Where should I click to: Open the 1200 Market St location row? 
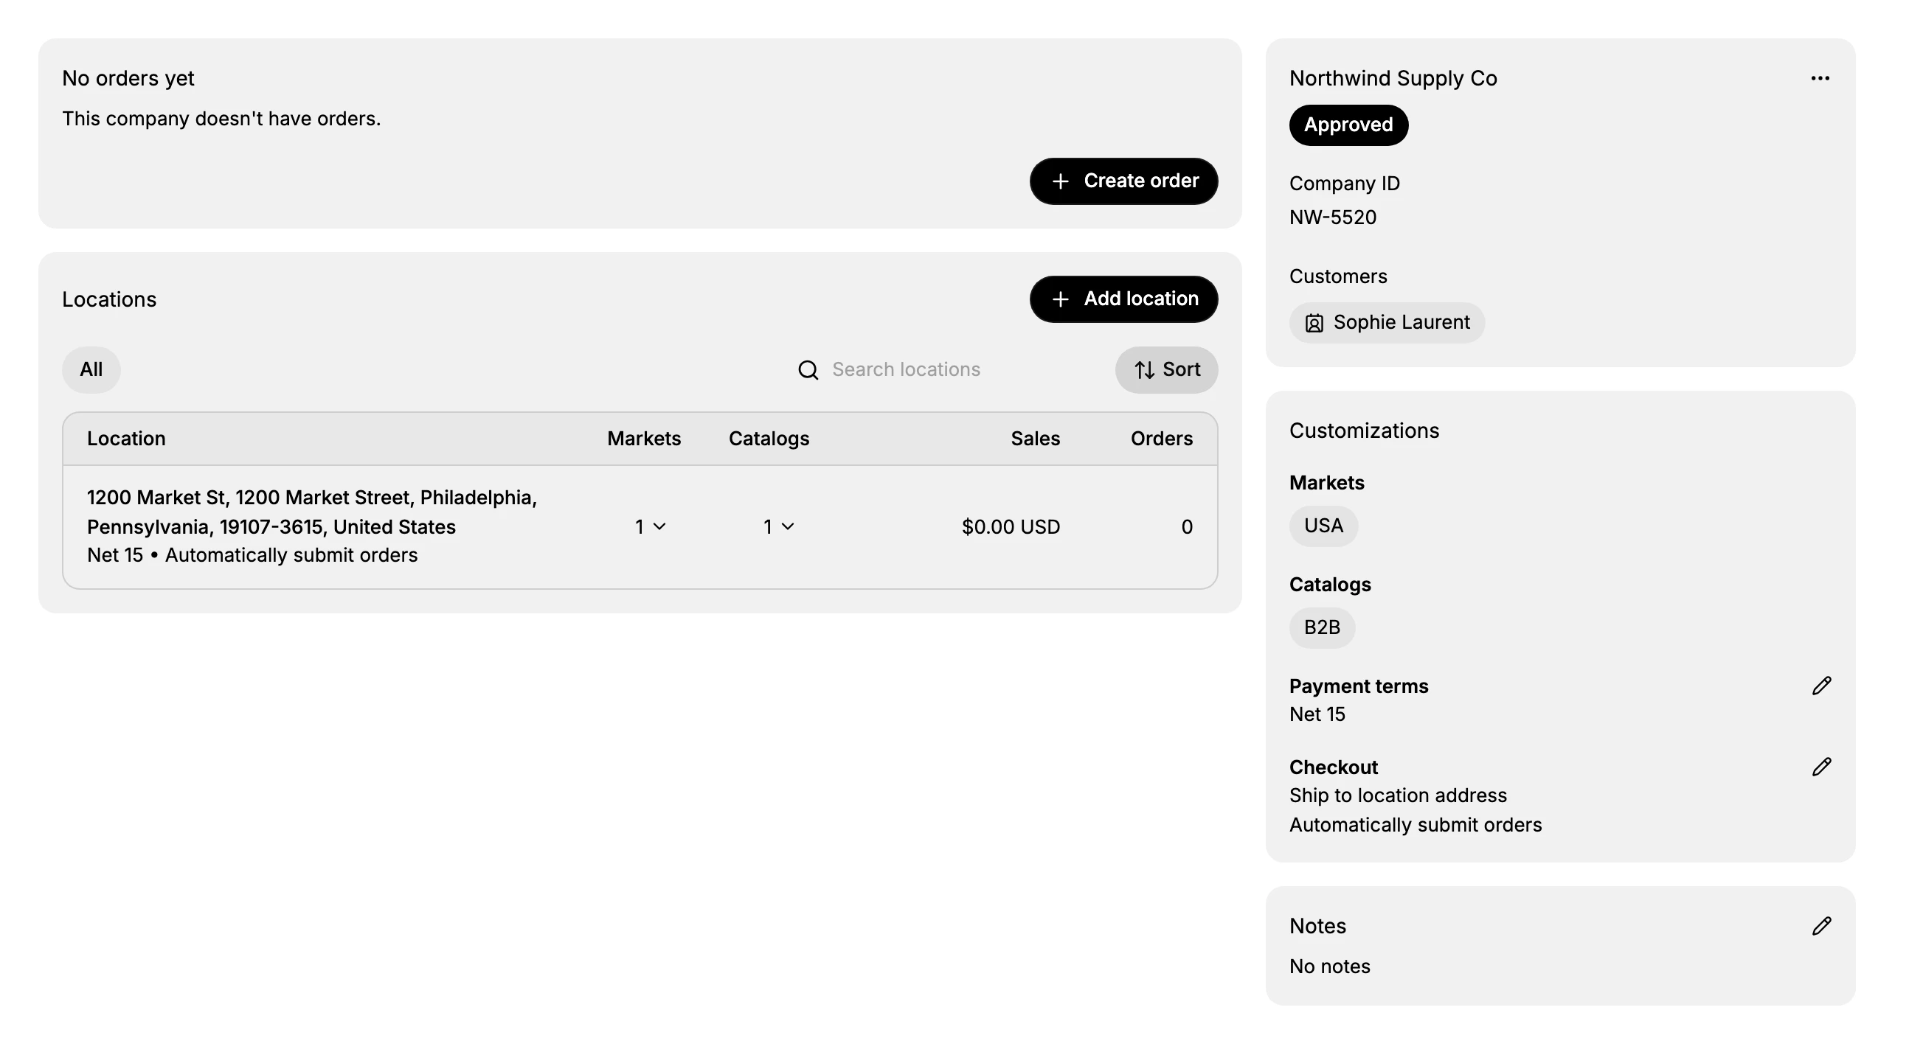tap(640, 527)
